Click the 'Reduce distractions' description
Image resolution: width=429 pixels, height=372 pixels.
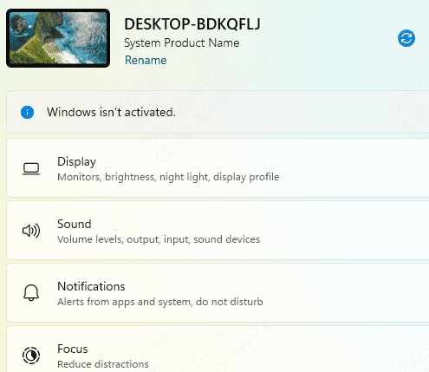[103, 364]
